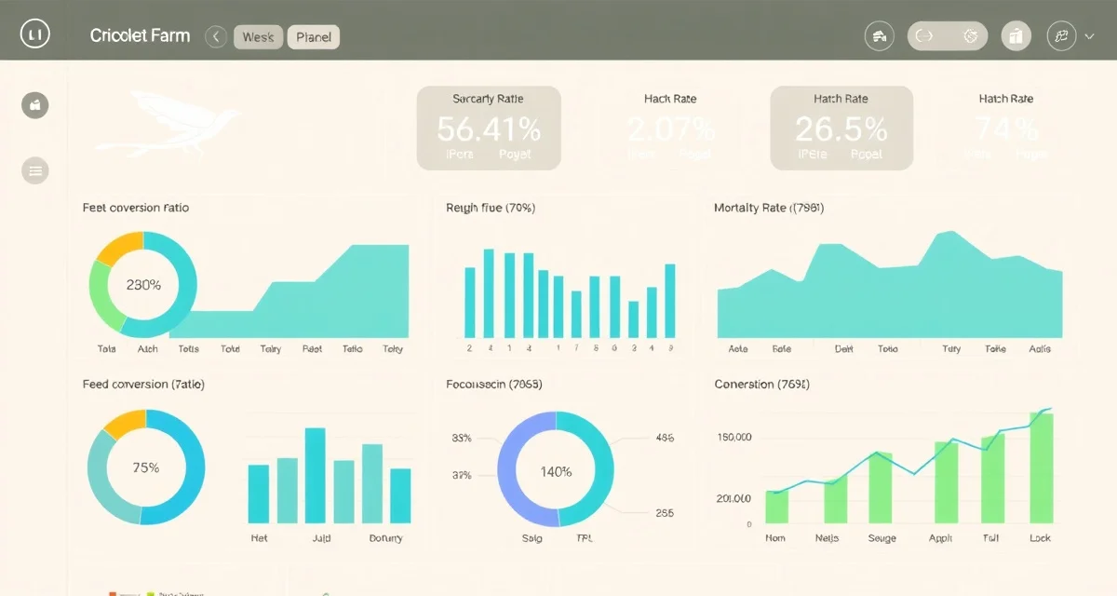Open the notifications icon in the top bar
1117x596 pixels.
(x=879, y=35)
